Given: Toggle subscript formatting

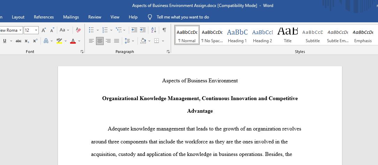Looking at the screenshot, I should point(27,41).
